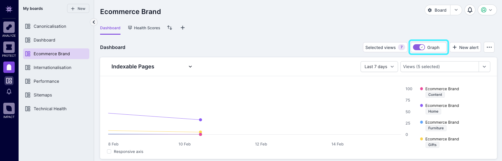The width and height of the screenshot is (502, 161).
Task: Open the Internationalisation board
Action: 56,68
